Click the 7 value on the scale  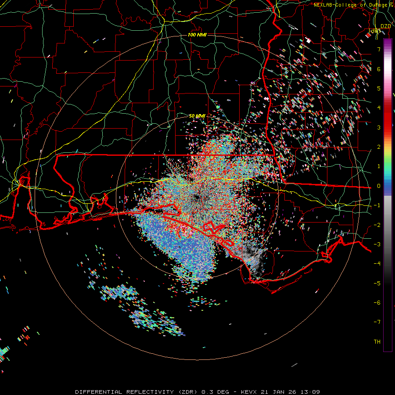pos(379,49)
